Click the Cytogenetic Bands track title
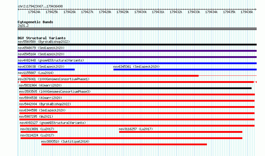This screenshot has height=156, width=265. coord(35,22)
